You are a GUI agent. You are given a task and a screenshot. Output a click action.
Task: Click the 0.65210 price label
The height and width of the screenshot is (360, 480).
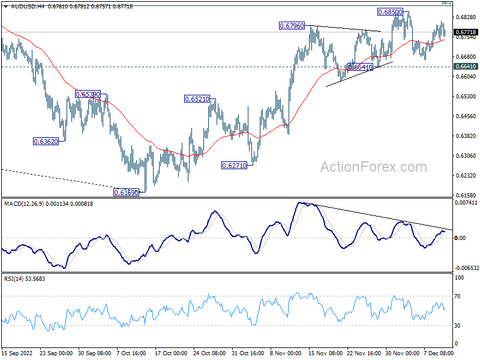197,99
